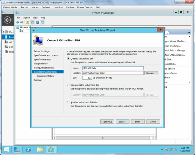Click the network tray icon with red mark
The height and width of the screenshot is (155, 195).
[171, 149]
